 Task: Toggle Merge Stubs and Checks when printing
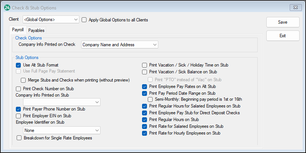click(x=23, y=80)
